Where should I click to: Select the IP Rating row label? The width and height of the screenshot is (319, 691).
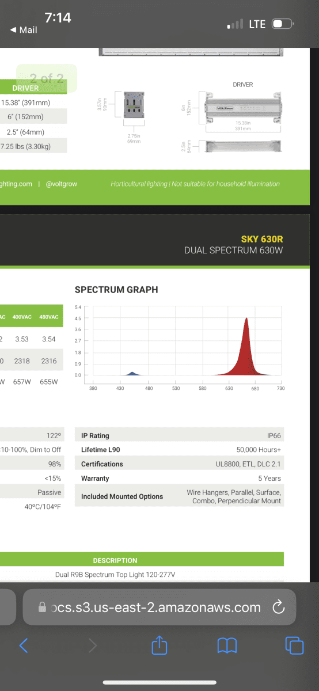(95, 436)
